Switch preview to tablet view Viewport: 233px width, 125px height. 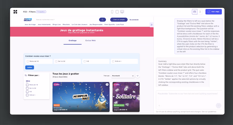coord(117,12)
